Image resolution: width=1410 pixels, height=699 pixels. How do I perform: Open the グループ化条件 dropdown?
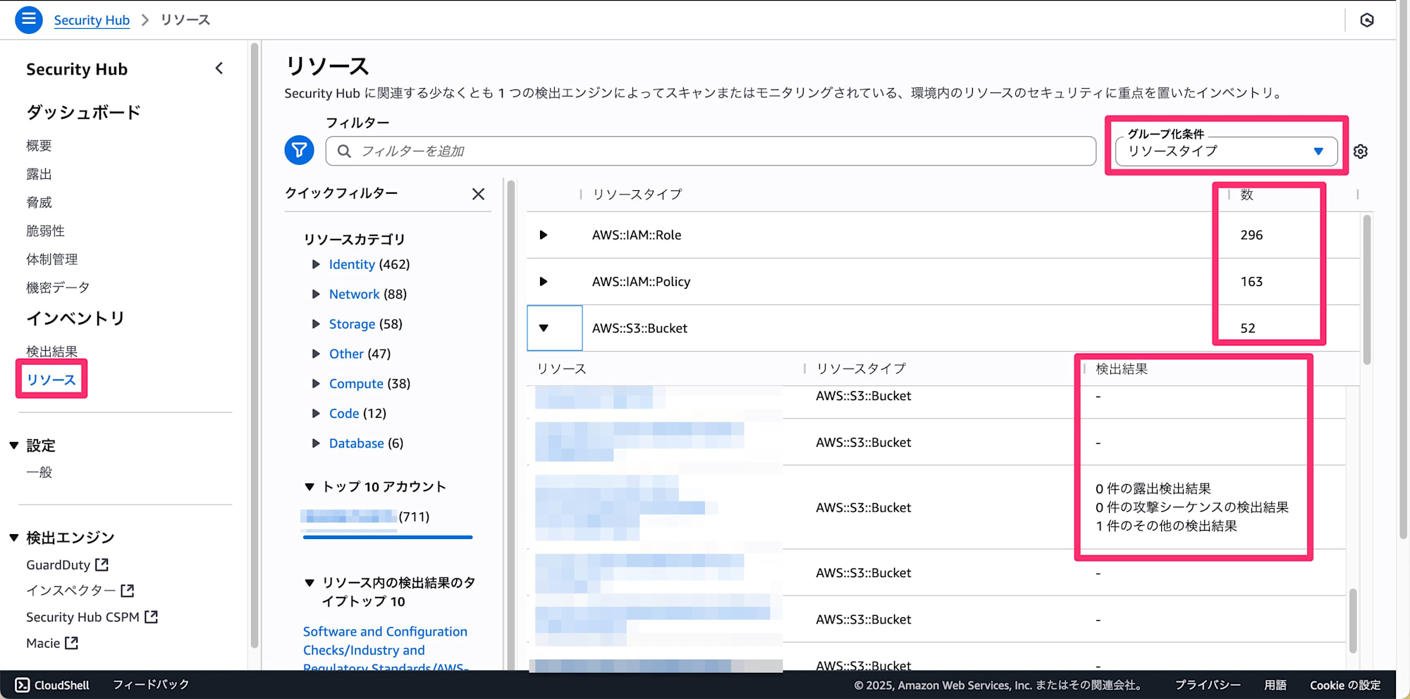click(x=1226, y=151)
